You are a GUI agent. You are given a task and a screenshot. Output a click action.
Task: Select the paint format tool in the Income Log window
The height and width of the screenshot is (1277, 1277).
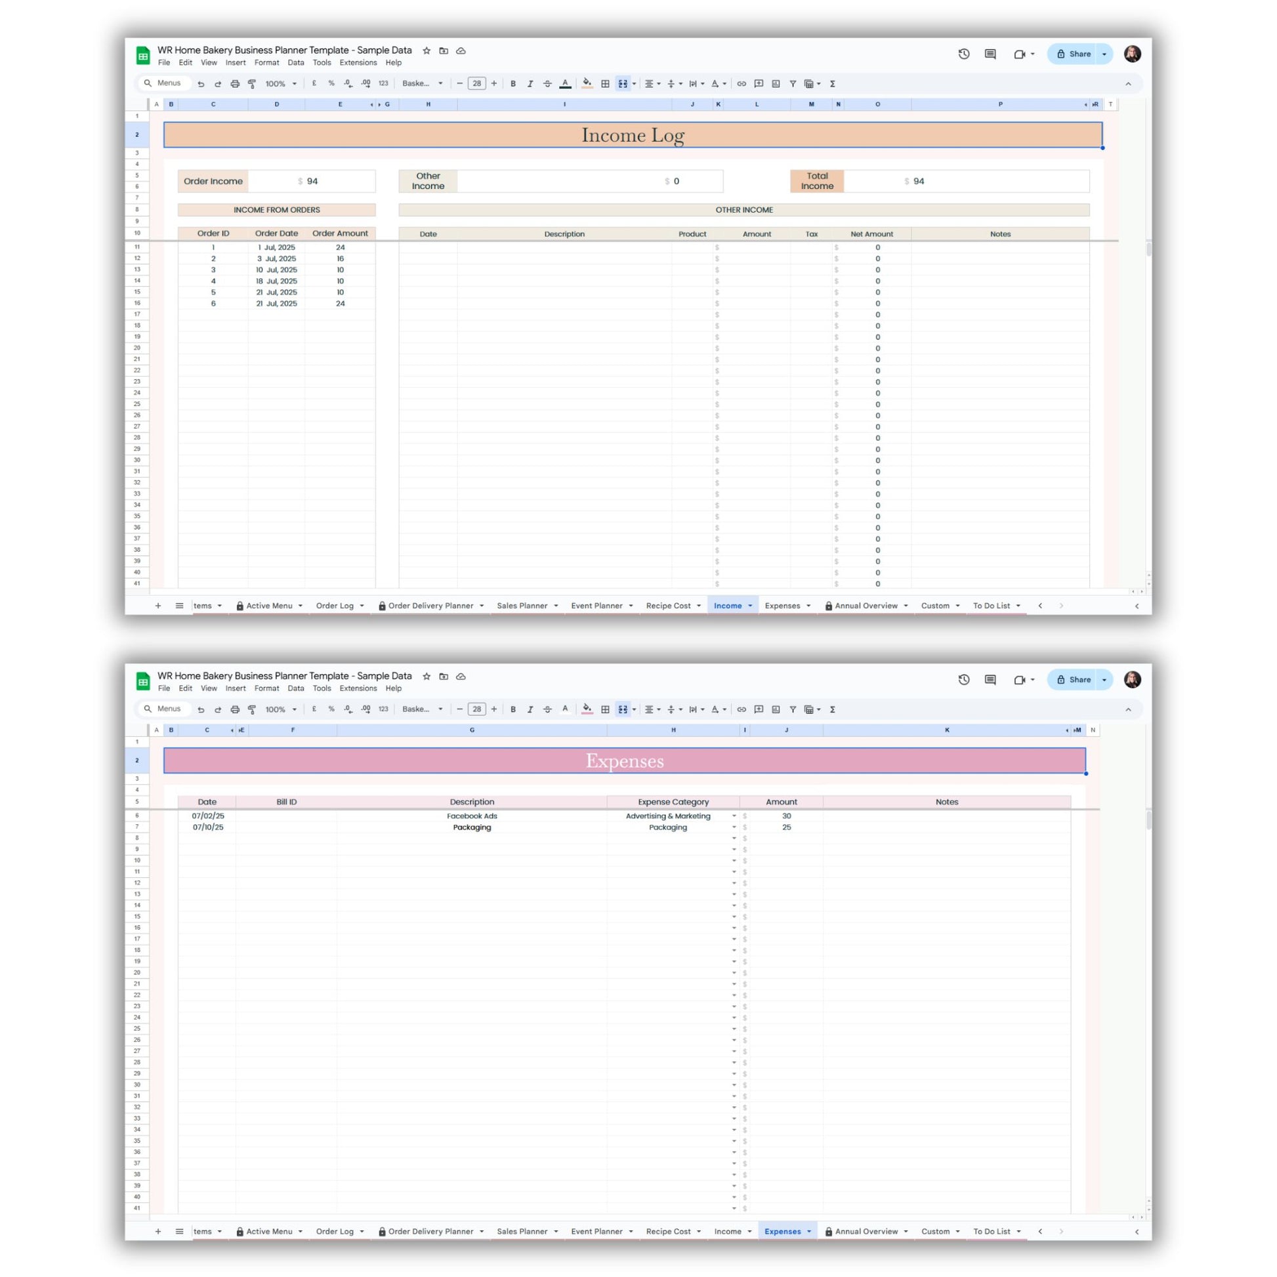pyautogui.click(x=252, y=84)
